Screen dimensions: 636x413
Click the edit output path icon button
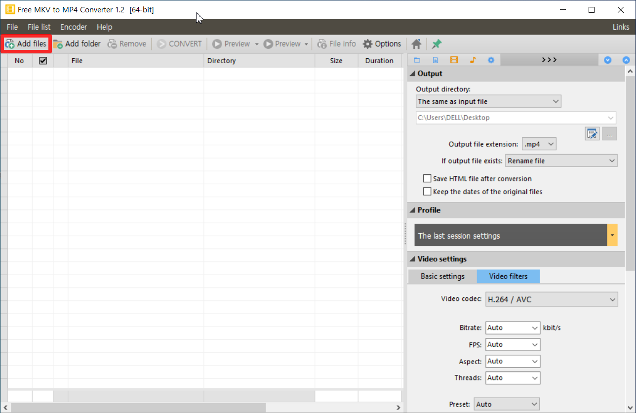pos(593,133)
